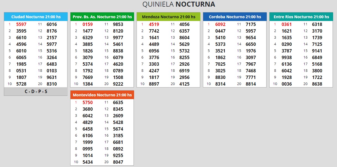Click Entre Rios red number 0361

[x=287, y=24]
